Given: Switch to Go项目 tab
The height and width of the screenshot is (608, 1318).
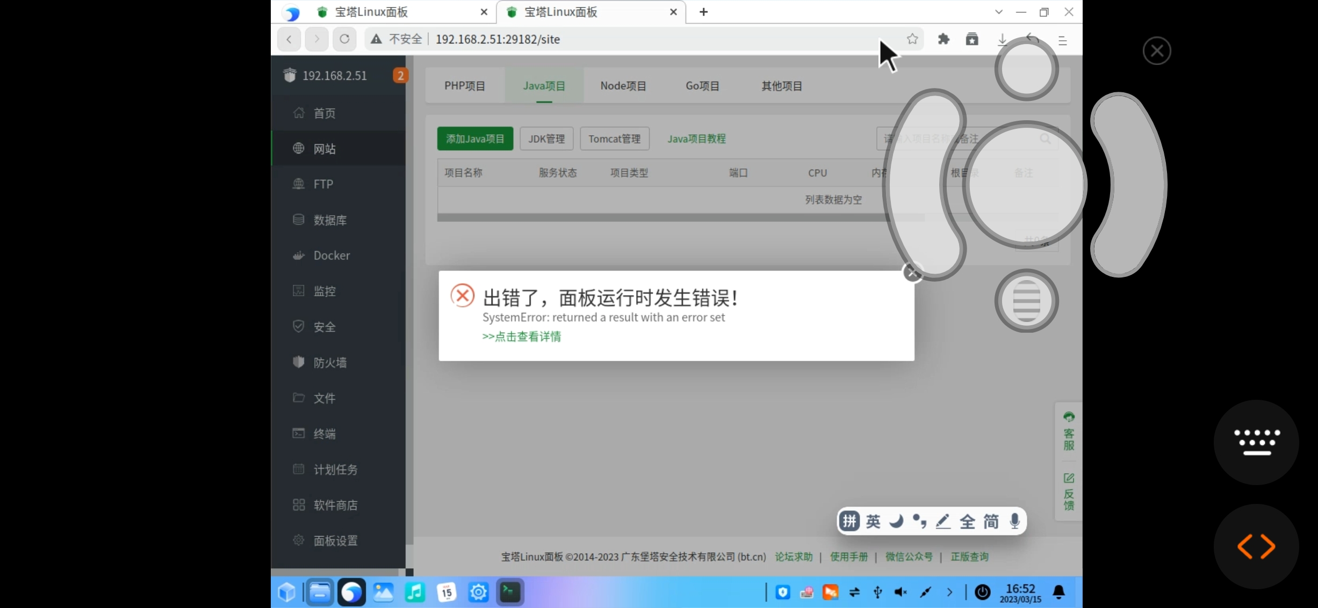Looking at the screenshot, I should click(702, 86).
